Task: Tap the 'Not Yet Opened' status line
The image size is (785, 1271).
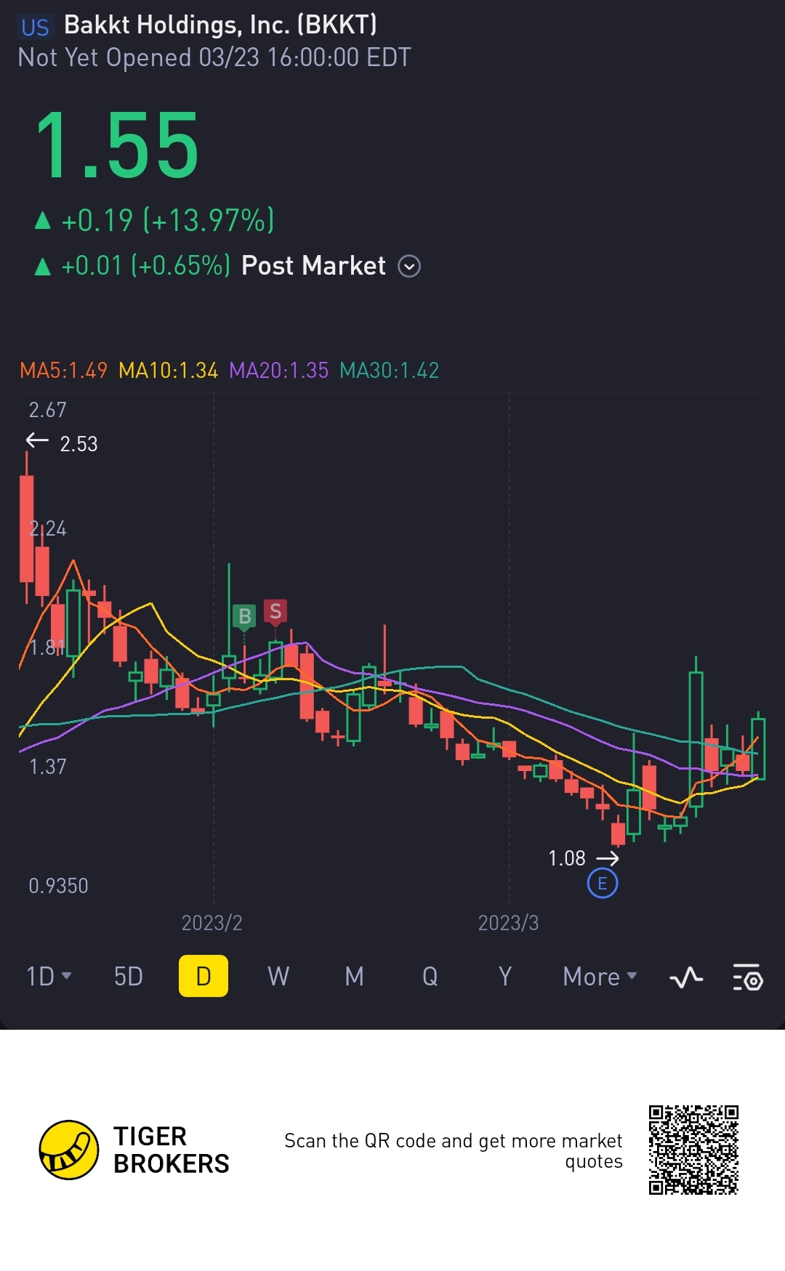Action: coord(214,57)
